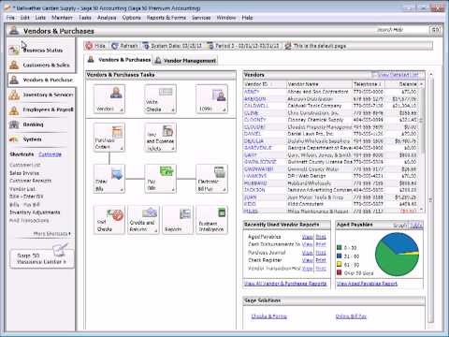Sort by Vendor Name column header
Image resolution: width=449 pixels, height=337 pixels.
click(319, 84)
